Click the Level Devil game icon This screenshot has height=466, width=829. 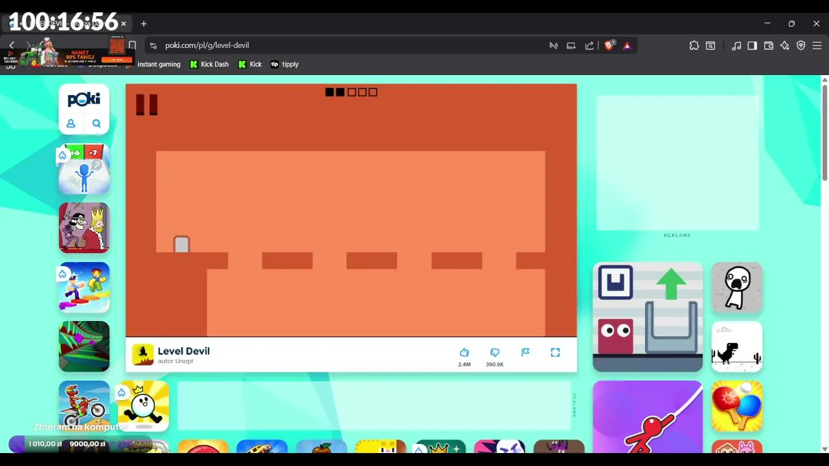142,355
